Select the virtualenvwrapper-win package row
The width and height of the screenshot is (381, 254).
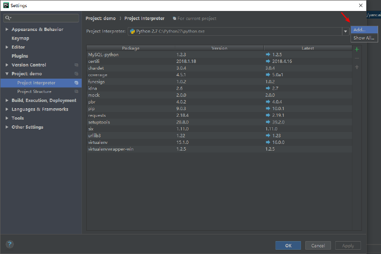[219, 149]
